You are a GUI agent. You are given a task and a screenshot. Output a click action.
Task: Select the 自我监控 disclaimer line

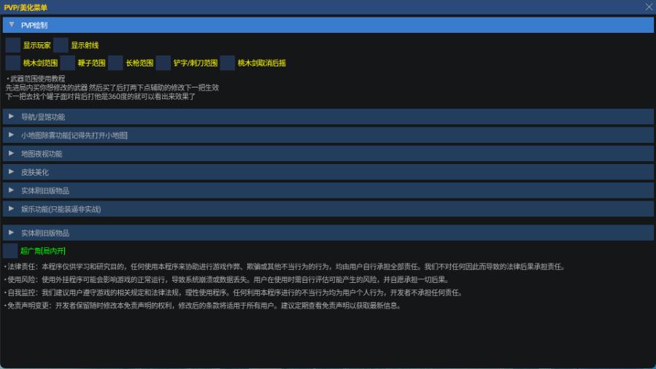pos(234,292)
